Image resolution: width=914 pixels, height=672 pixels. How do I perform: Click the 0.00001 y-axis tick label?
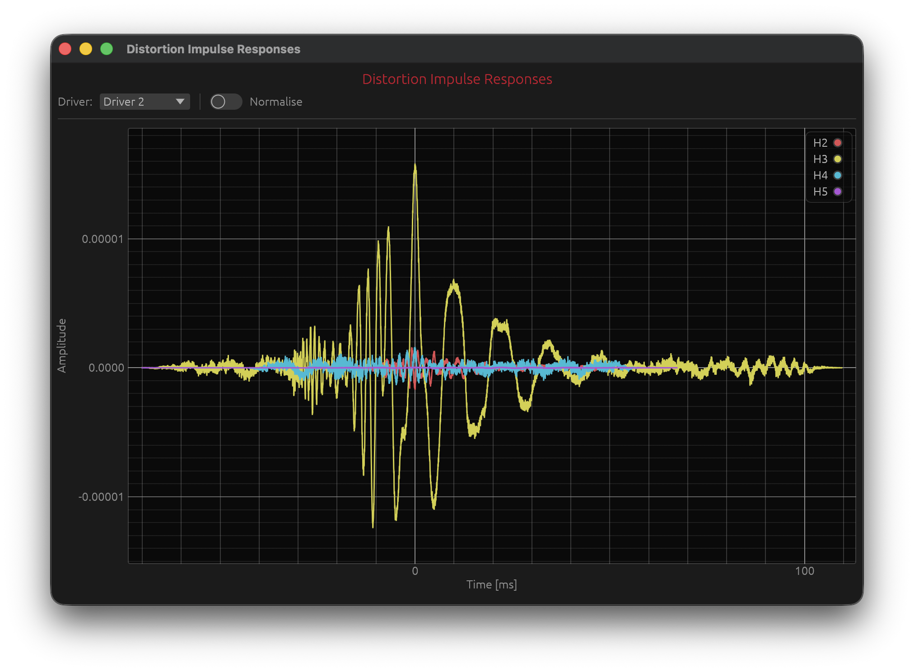coord(103,239)
